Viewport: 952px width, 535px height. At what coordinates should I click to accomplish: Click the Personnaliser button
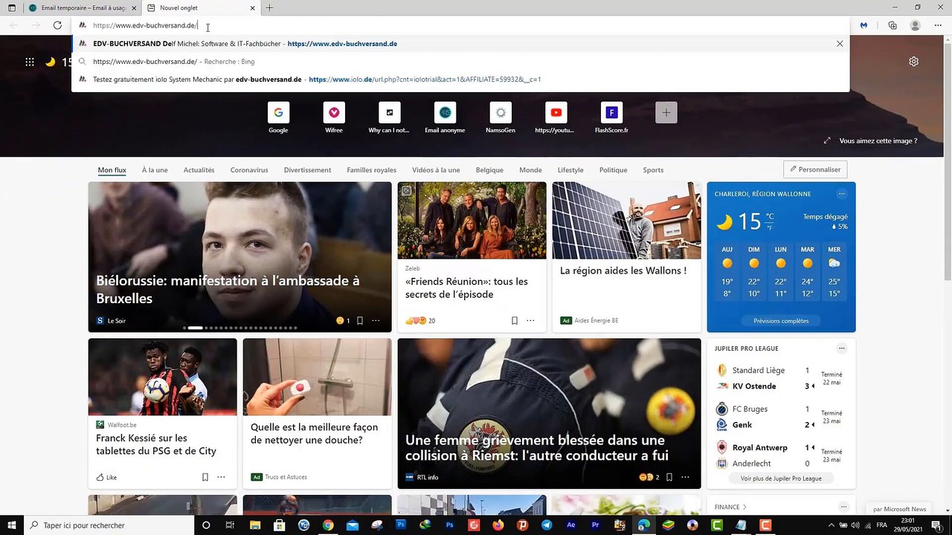815,169
